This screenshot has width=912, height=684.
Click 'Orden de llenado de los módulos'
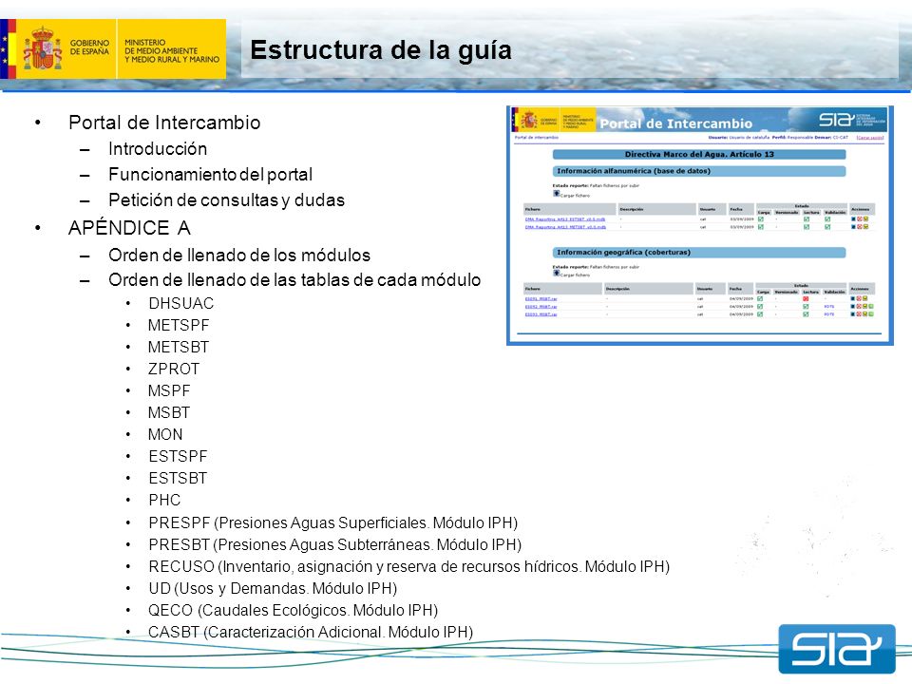[x=239, y=256]
